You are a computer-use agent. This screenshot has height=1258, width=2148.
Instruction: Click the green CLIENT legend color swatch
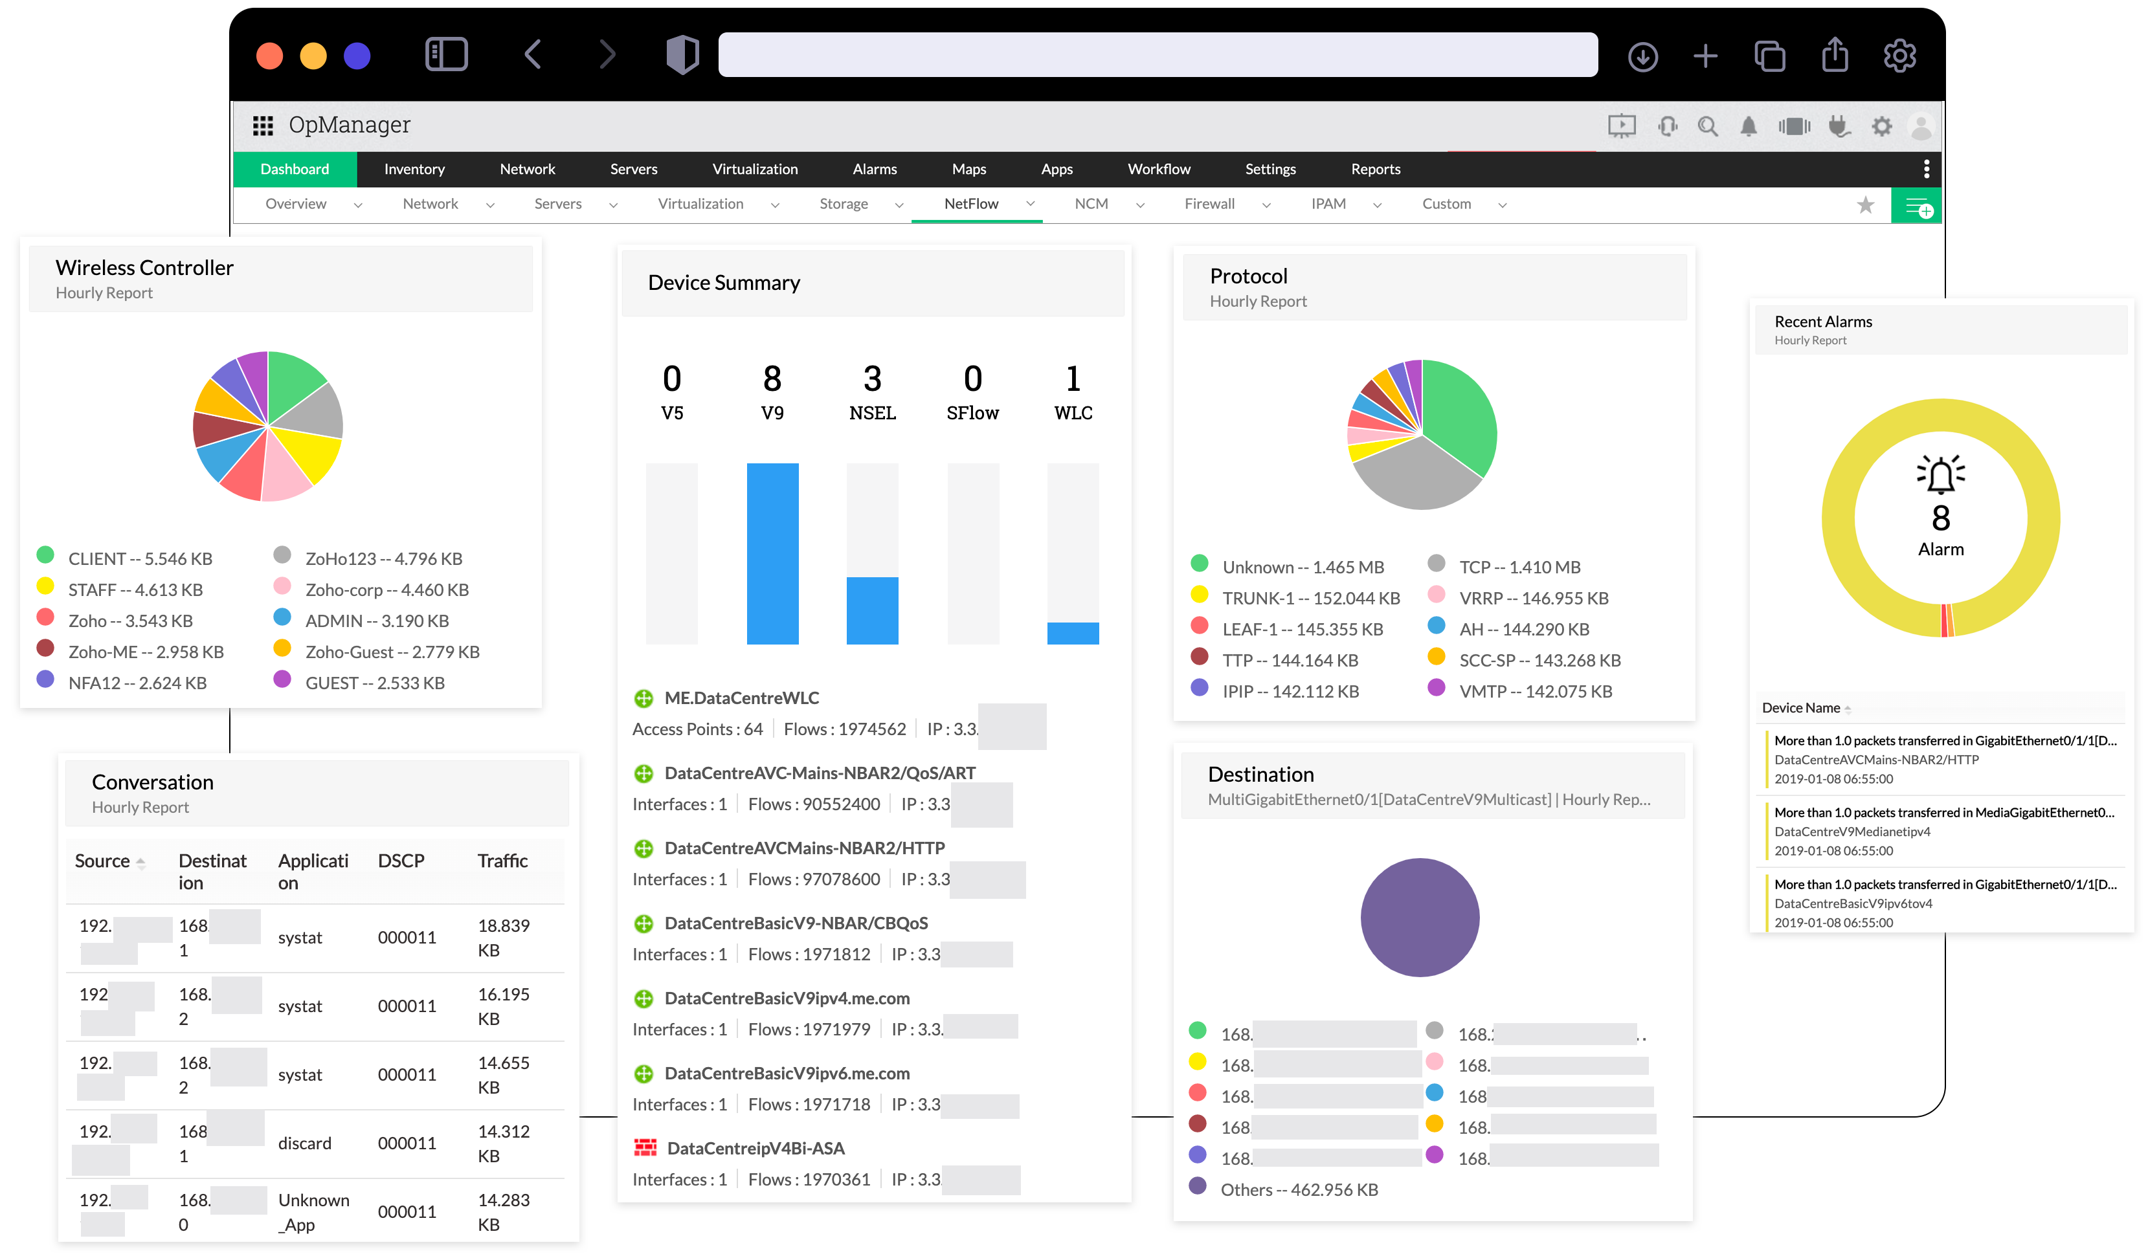(46, 555)
